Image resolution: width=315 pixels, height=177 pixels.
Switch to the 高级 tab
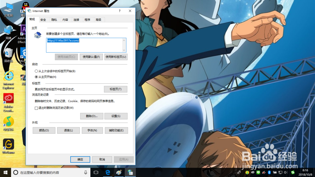pos(98,20)
